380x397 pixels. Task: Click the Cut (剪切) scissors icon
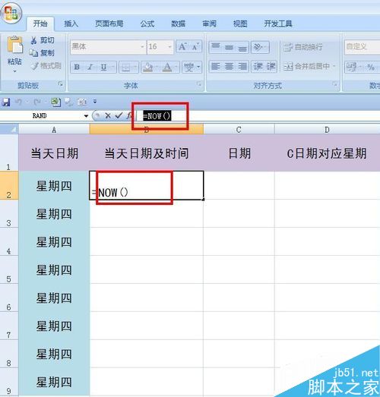[33, 40]
